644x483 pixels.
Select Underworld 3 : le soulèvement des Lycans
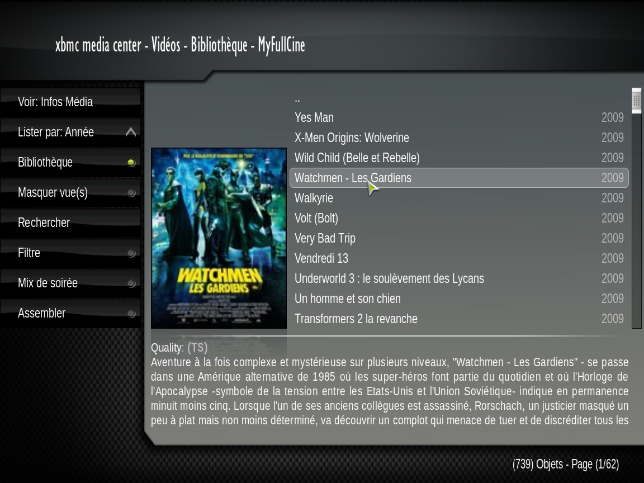(x=459, y=278)
